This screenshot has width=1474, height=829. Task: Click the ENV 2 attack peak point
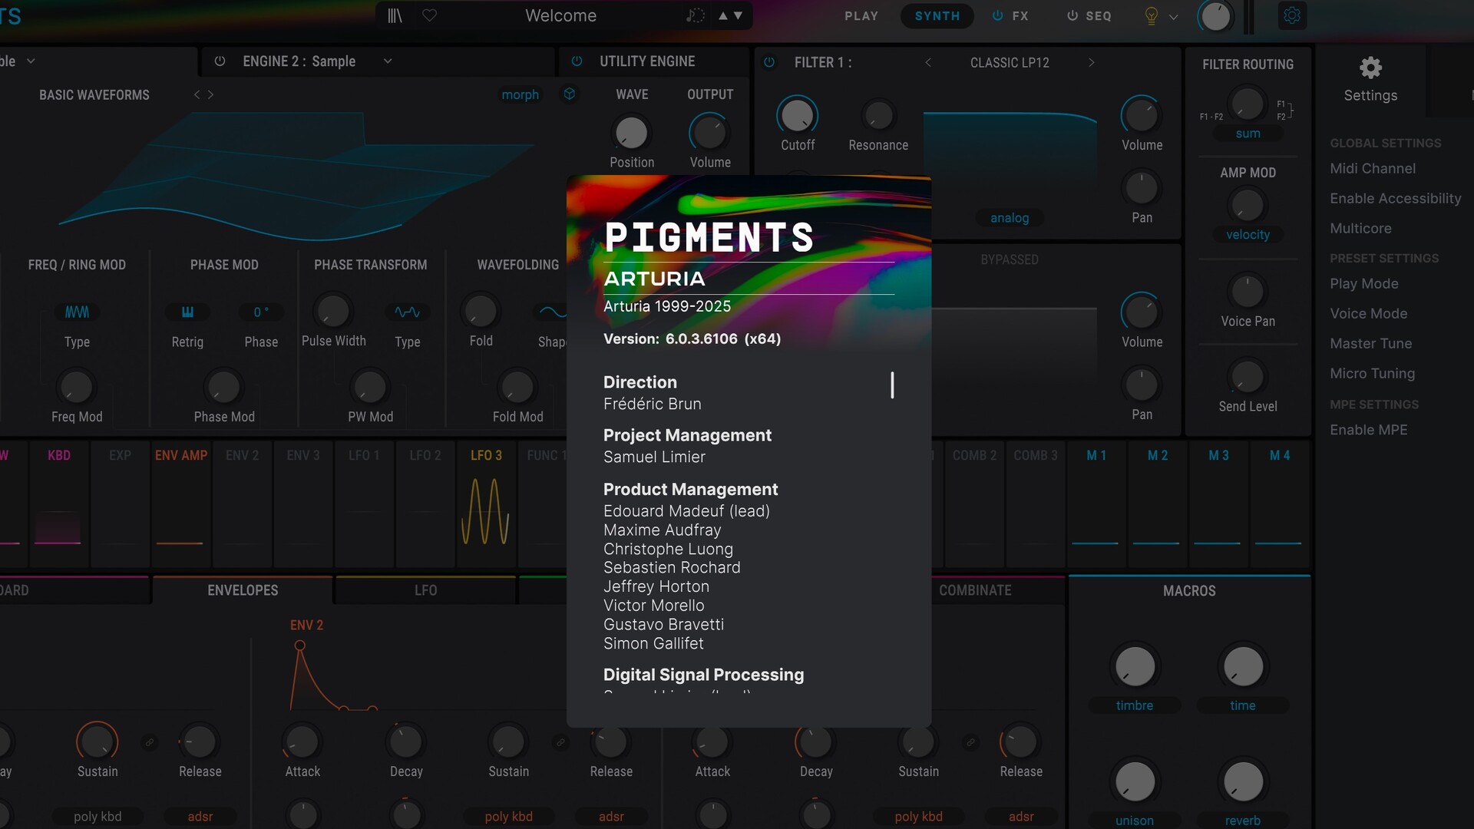[300, 646]
